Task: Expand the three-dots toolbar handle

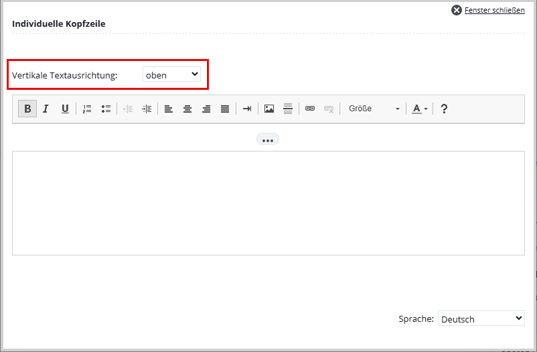Action: click(268, 140)
